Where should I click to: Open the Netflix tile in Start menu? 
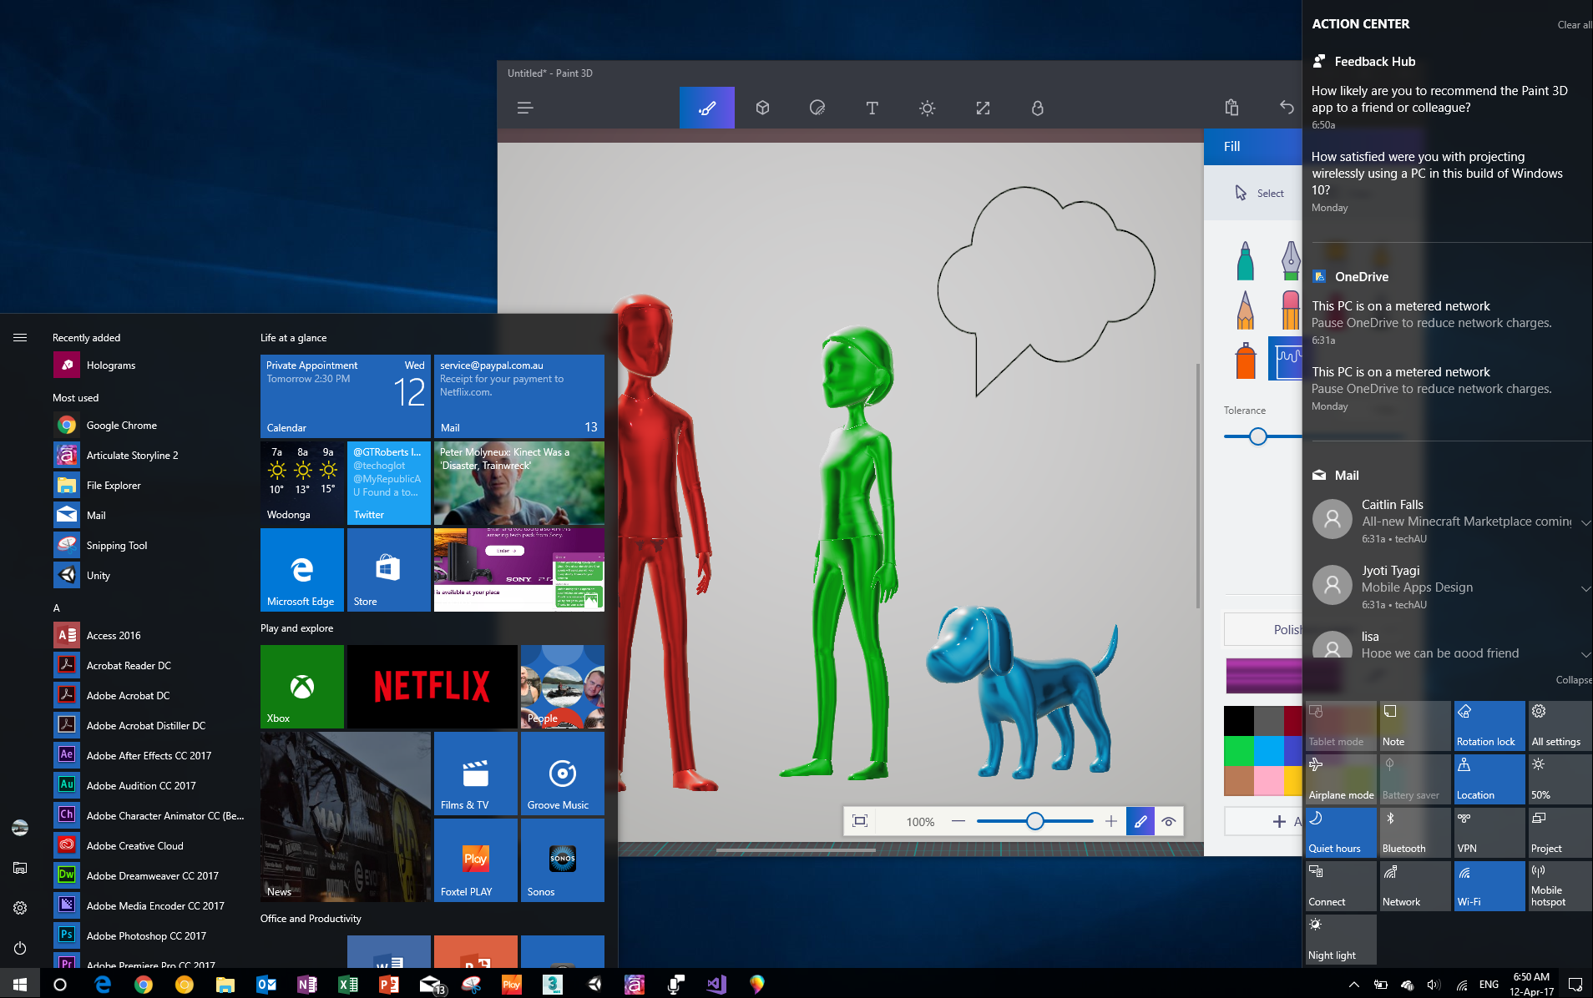click(x=432, y=686)
